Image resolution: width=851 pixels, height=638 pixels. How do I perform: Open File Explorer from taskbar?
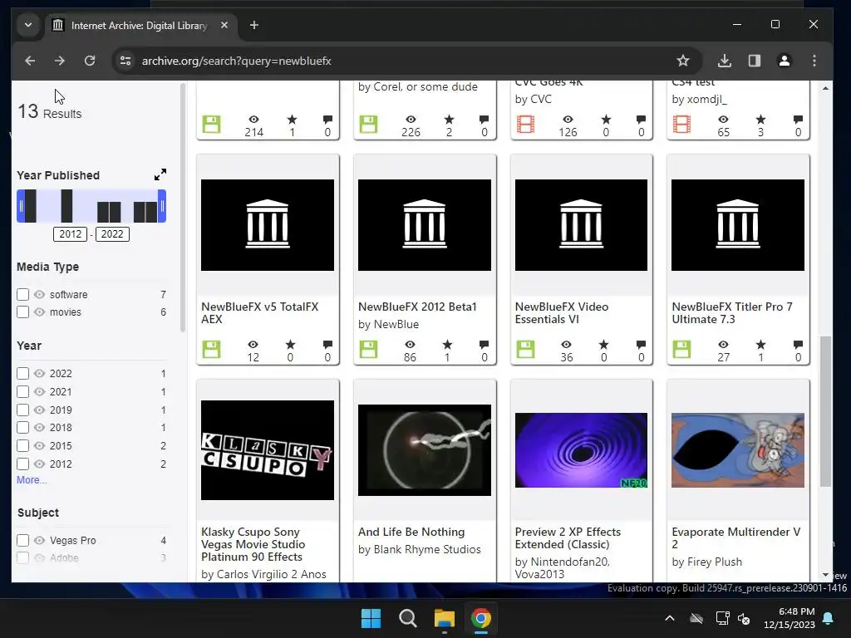click(x=444, y=618)
